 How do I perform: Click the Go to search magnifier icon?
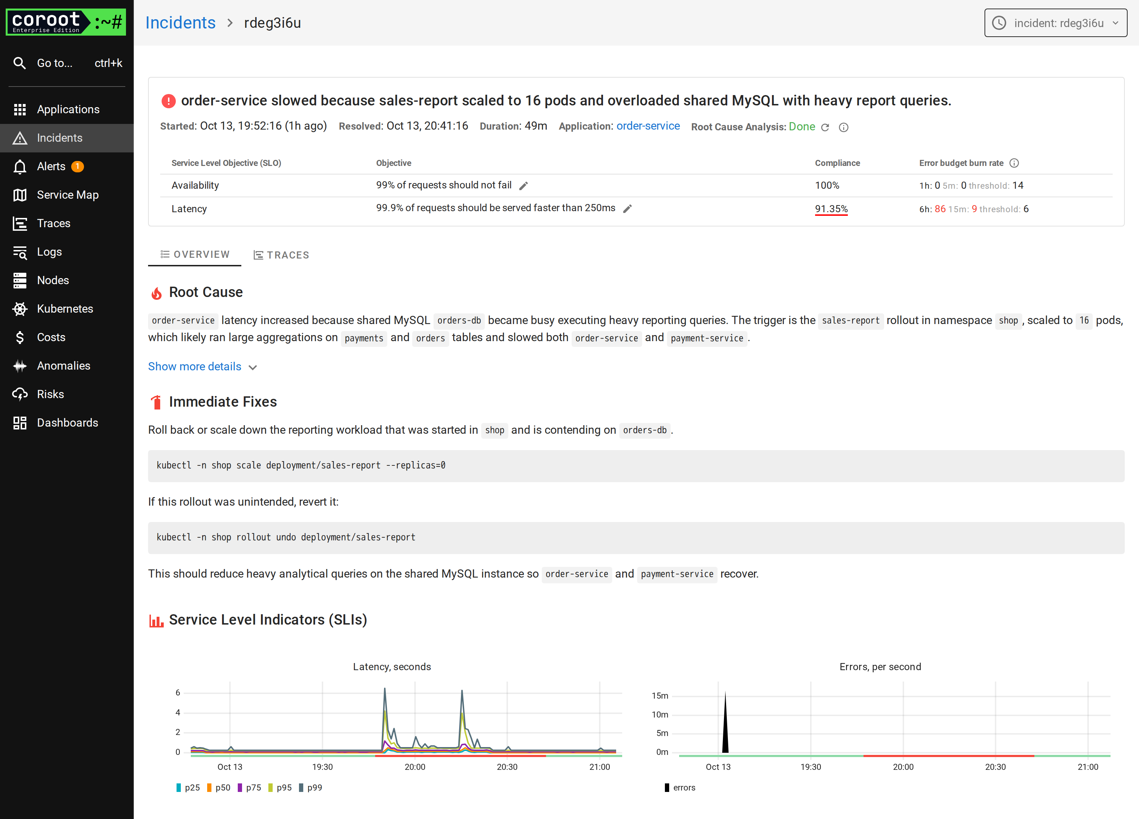[20, 63]
